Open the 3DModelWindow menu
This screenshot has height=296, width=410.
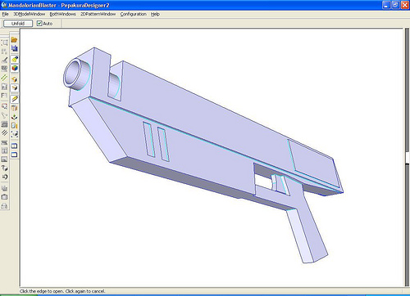[30, 14]
